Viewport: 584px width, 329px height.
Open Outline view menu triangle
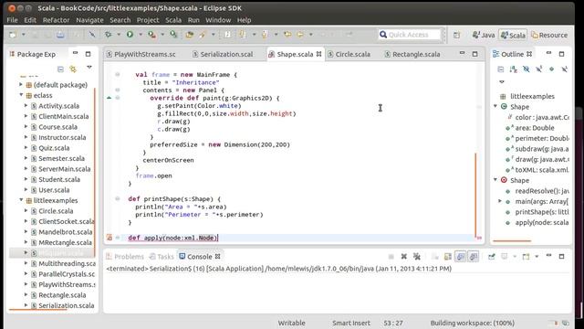click(501, 81)
